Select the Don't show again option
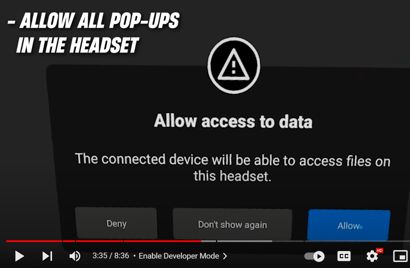Screen dimensions: 410x268 pos(232,224)
